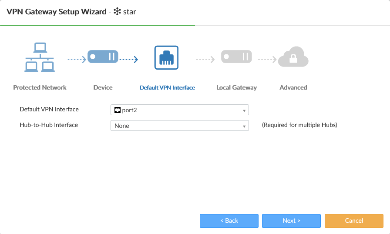
Task: Select the highlighted Ethernet port step icon
Action: tap(166, 57)
